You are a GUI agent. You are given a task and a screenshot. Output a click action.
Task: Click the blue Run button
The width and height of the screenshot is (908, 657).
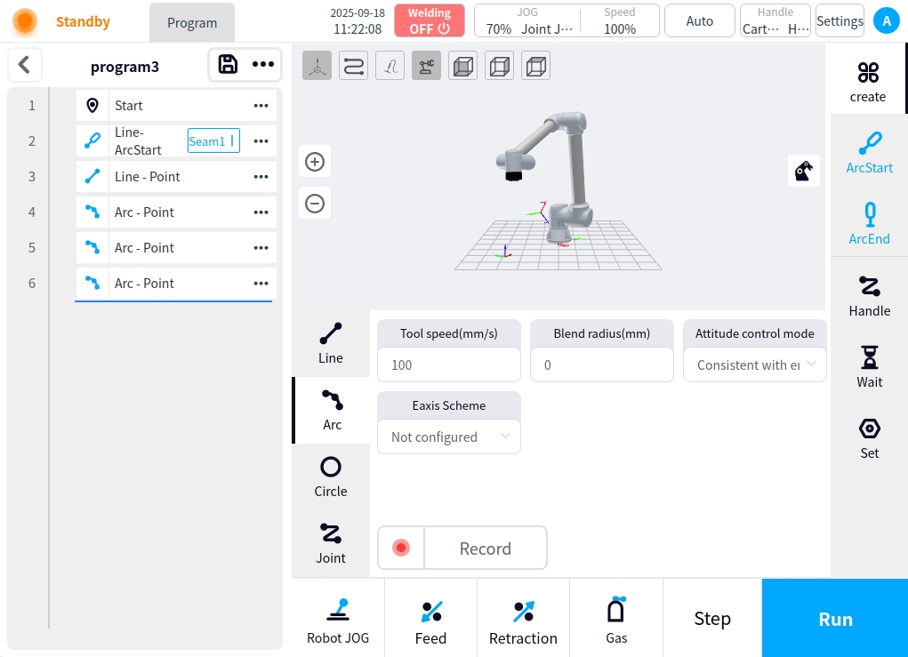[x=834, y=619]
